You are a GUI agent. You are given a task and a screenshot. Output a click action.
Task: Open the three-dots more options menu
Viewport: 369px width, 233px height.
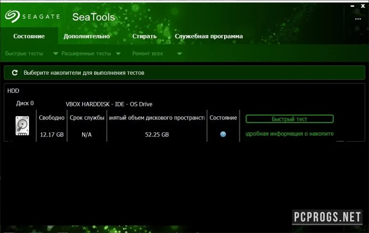point(358,19)
